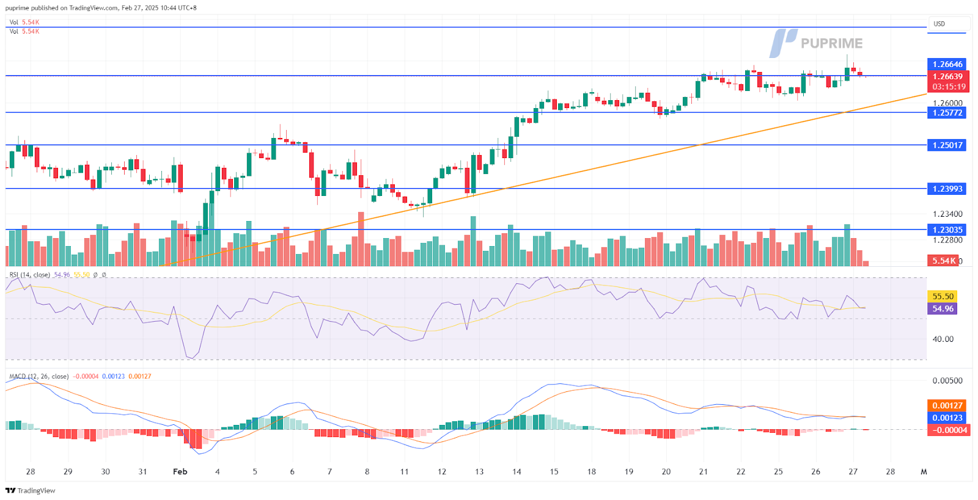The width and height of the screenshot is (978, 500).
Task: Click the 40.00 RSI axis value
Action: coord(943,339)
